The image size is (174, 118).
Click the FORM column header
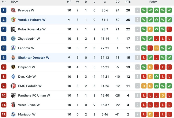pyautogui.click(x=153, y=2)
